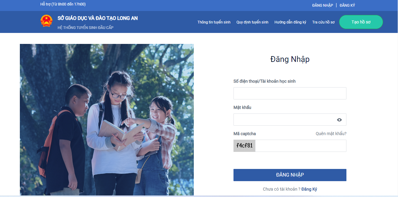Click the national emblem logo icon
Image resolution: width=398 pixels, height=197 pixels.
pyautogui.click(x=46, y=21)
